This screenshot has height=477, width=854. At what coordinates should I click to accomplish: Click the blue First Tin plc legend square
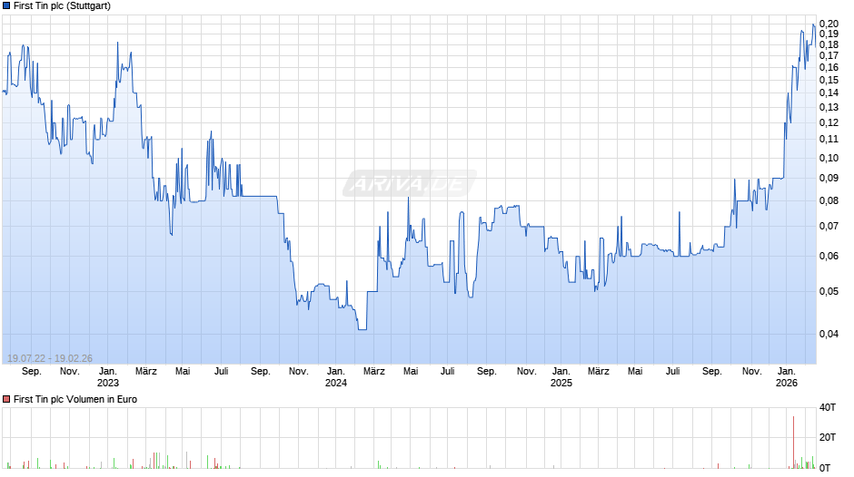coord(6,6)
